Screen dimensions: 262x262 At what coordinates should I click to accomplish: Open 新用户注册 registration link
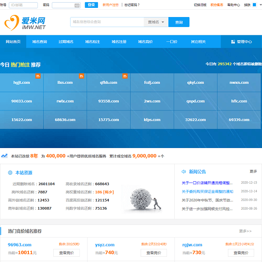coord(110,5)
